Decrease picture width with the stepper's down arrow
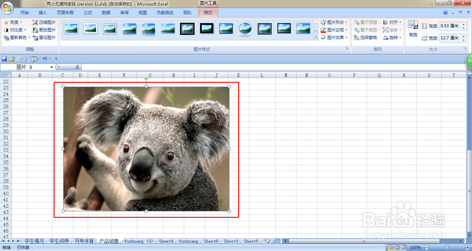Image resolution: width=472 pixels, height=251 pixels. pyautogui.click(x=464, y=40)
